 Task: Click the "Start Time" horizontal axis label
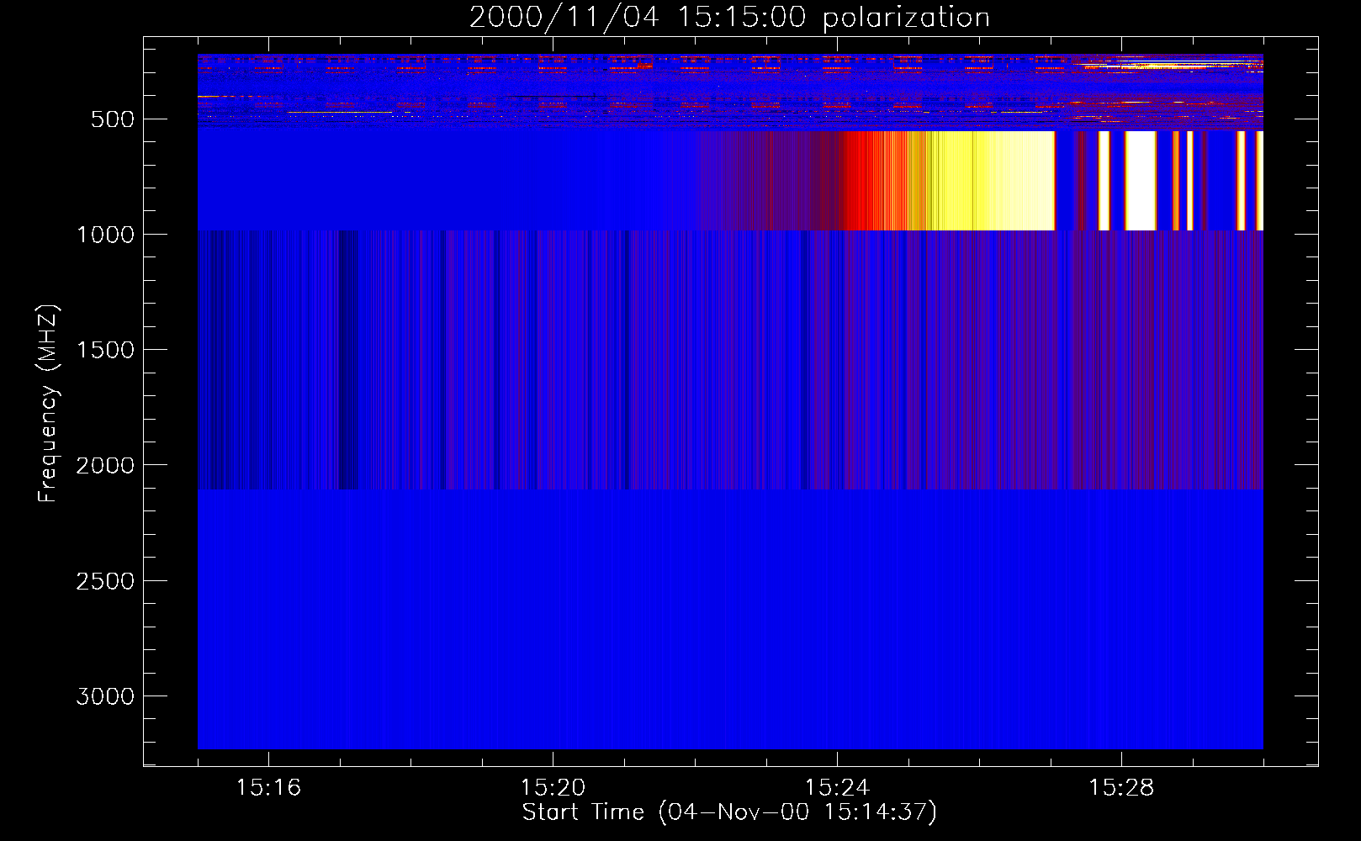pyautogui.click(x=728, y=812)
